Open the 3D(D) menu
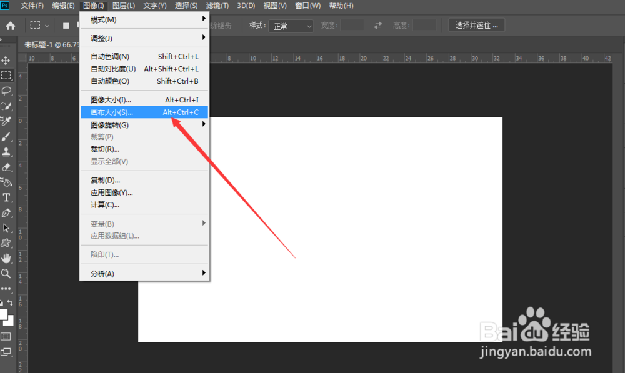Image resolution: width=625 pixels, height=373 pixels. click(246, 6)
